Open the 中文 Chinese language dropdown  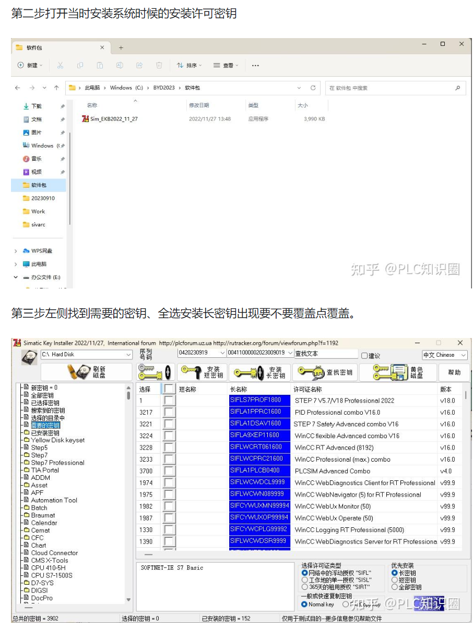tap(444, 355)
